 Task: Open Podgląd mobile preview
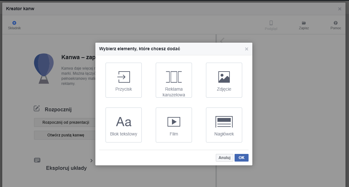point(271,23)
